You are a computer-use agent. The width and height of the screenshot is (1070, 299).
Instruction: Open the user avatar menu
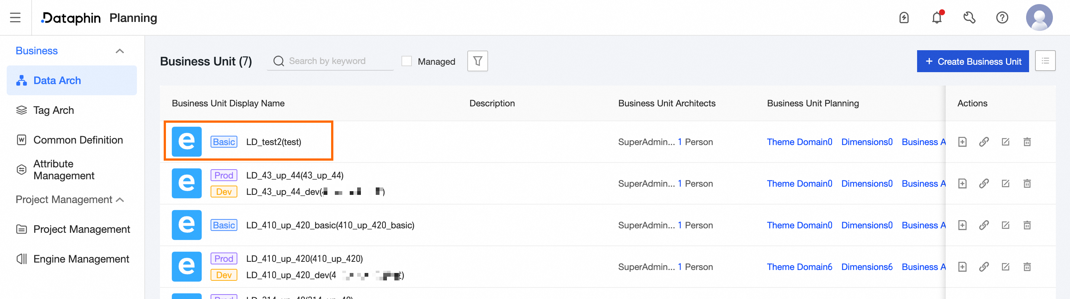point(1039,17)
